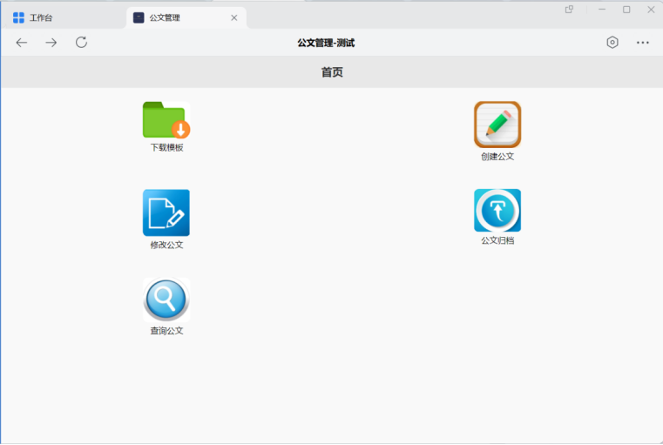Open the 查询公文 magnifier icon
The width and height of the screenshot is (663, 445).
click(x=166, y=300)
